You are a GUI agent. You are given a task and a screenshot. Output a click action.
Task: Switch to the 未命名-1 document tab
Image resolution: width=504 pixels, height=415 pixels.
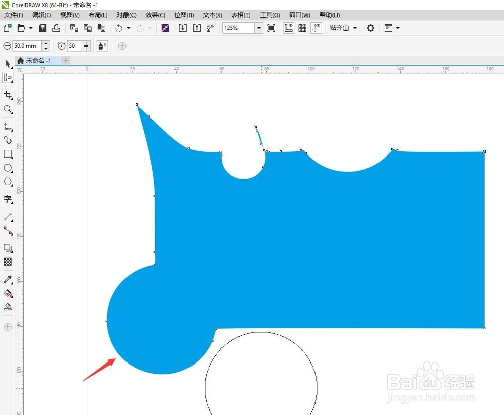coord(38,60)
